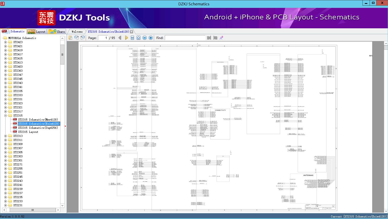Select the MOTOROLA Schematic root label
The height and width of the screenshot is (219, 388).
click(22, 38)
